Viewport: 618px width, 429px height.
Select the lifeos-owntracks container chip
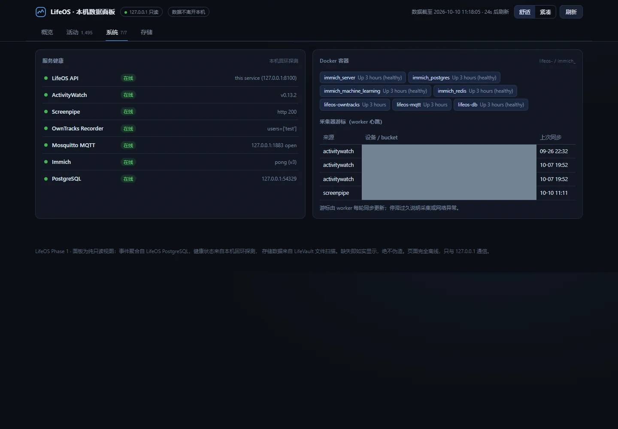tap(355, 105)
